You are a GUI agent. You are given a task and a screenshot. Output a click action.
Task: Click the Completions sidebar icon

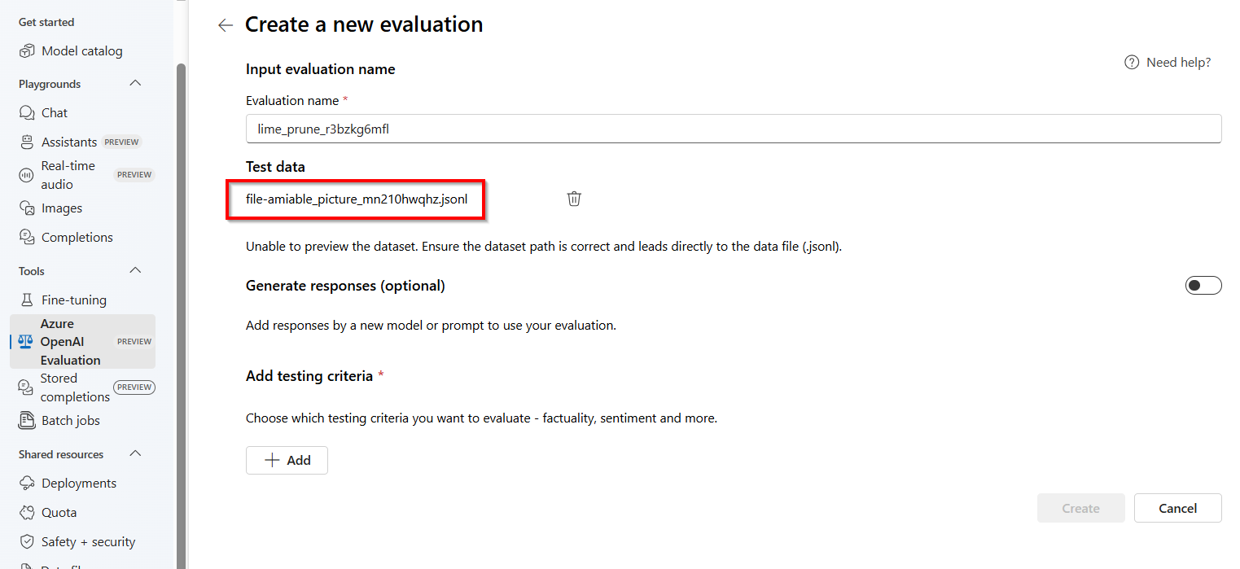point(27,238)
